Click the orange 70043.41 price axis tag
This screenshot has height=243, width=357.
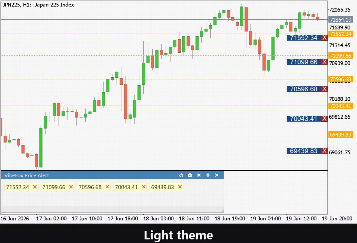pos(341,106)
